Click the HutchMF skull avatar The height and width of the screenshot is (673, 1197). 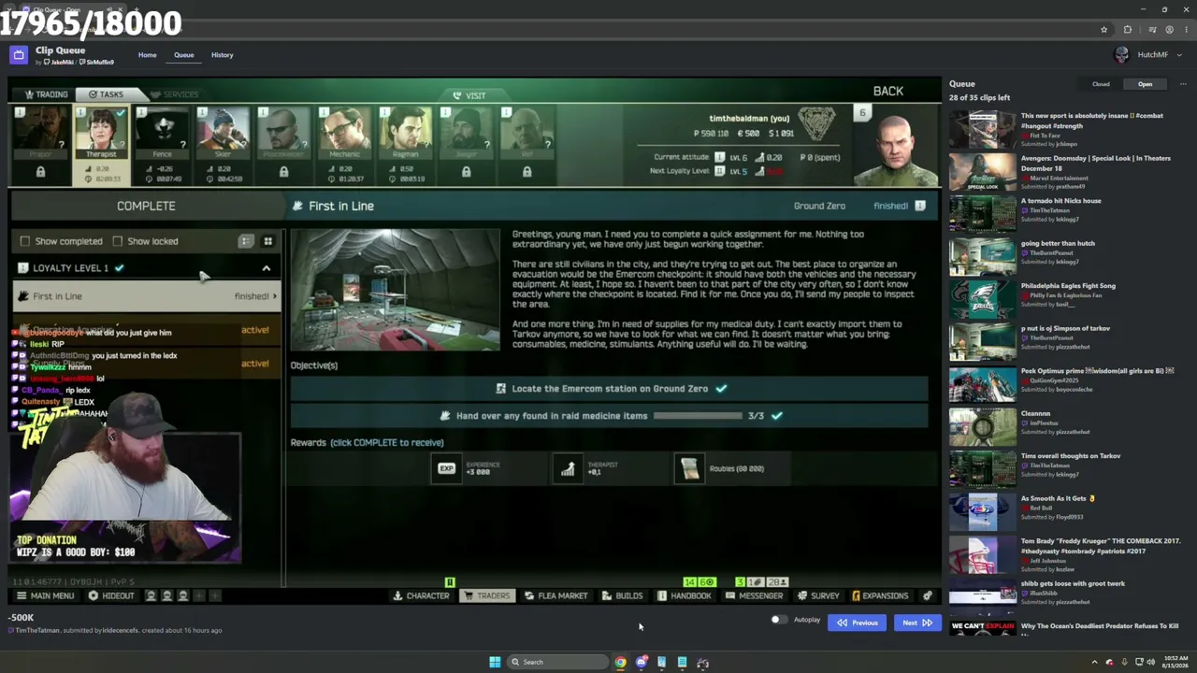[x=1122, y=55]
